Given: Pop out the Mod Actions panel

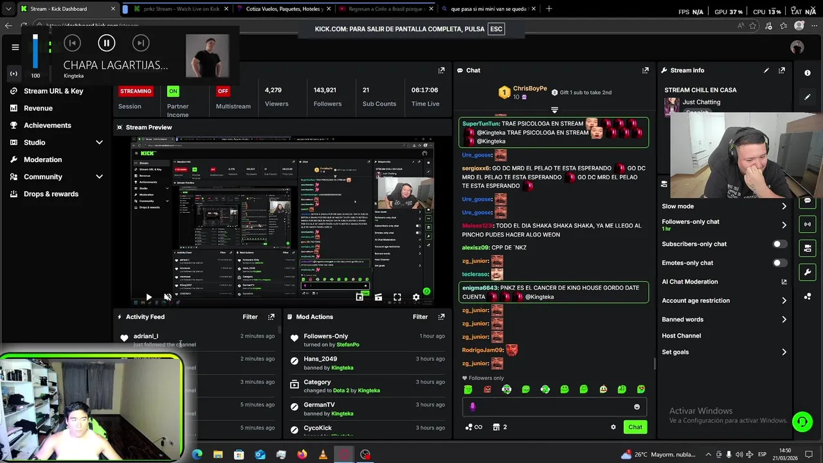Looking at the screenshot, I should pyautogui.click(x=441, y=317).
